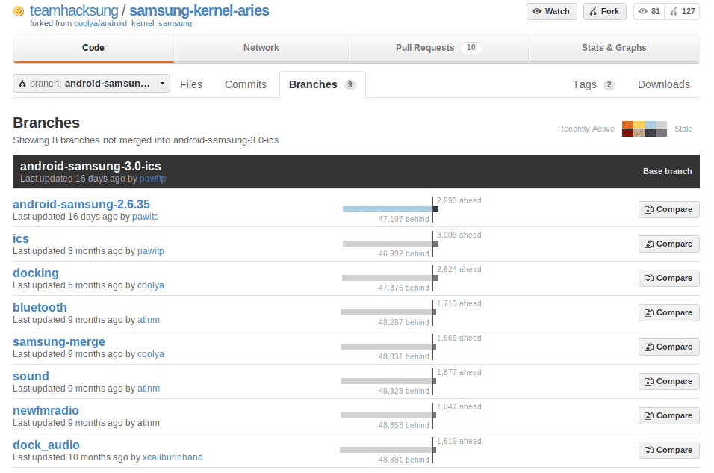Open the docking branch link
714x473 pixels.
click(x=36, y=273)
